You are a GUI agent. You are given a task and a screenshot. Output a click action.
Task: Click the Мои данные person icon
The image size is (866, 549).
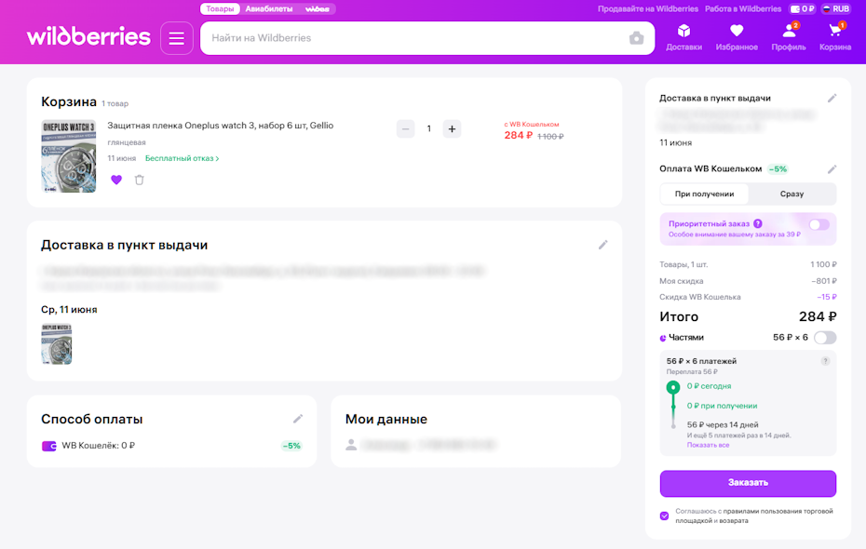pos(351,444)
